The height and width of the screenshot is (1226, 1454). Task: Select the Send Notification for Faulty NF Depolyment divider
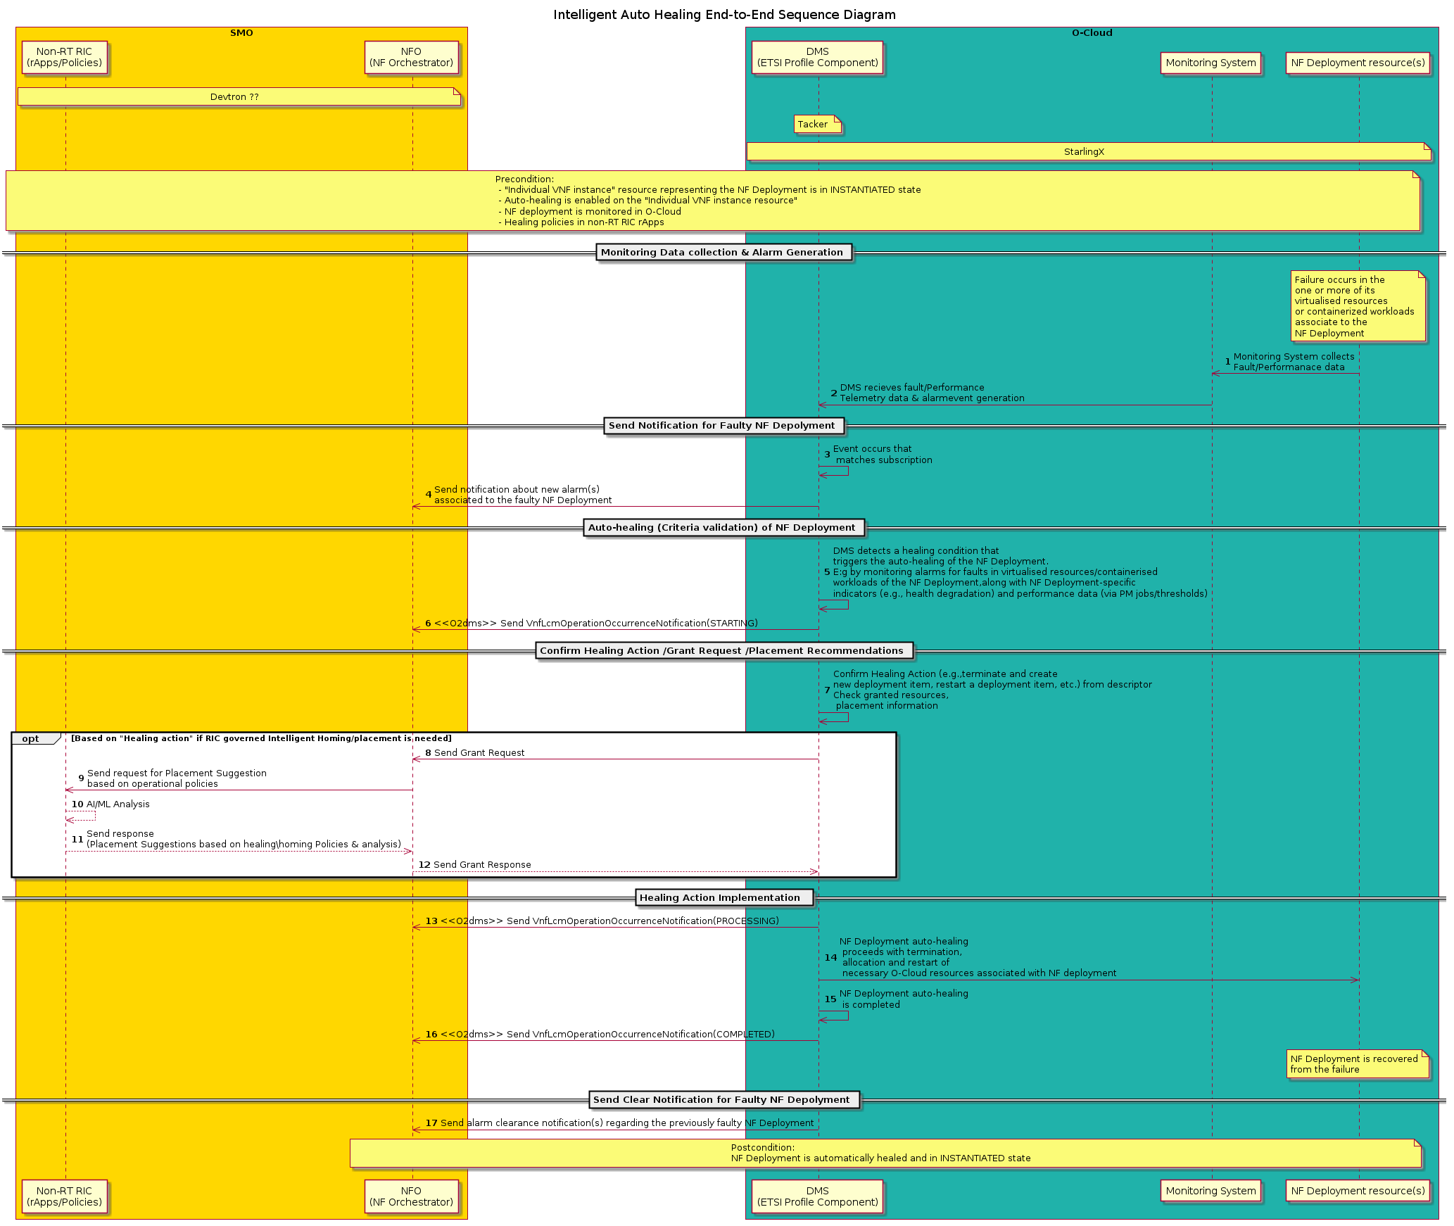(723, 426)
